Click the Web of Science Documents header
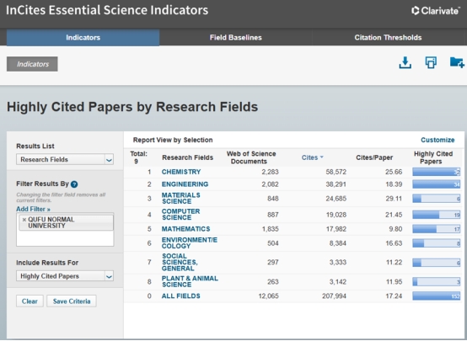467x341 pixels. [251, 157]
